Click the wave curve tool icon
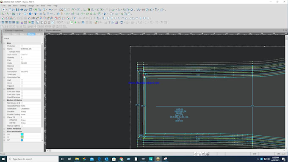The height and width of the screenshot is (162, 288). [52, 14]
